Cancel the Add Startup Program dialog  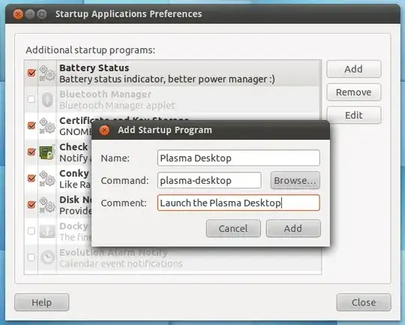[x=233, y=229]
